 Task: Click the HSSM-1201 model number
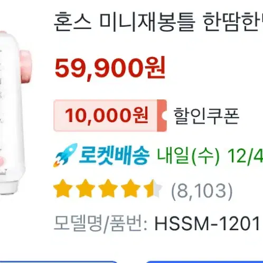pos(207,223)
